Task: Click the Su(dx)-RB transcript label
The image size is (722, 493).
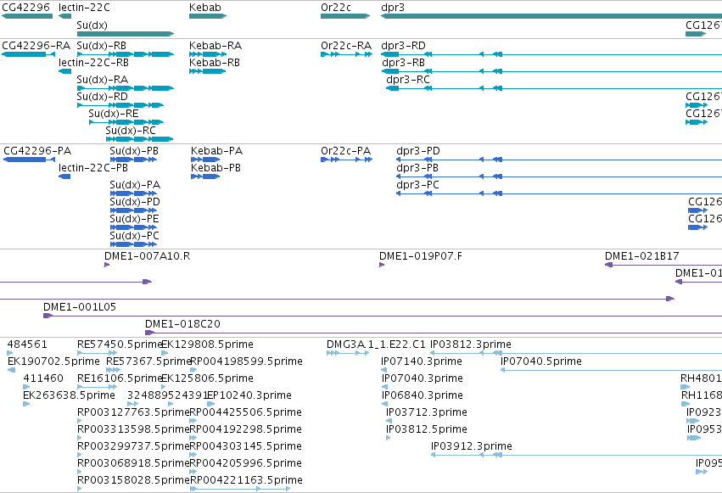Action: tap(101, 46)
